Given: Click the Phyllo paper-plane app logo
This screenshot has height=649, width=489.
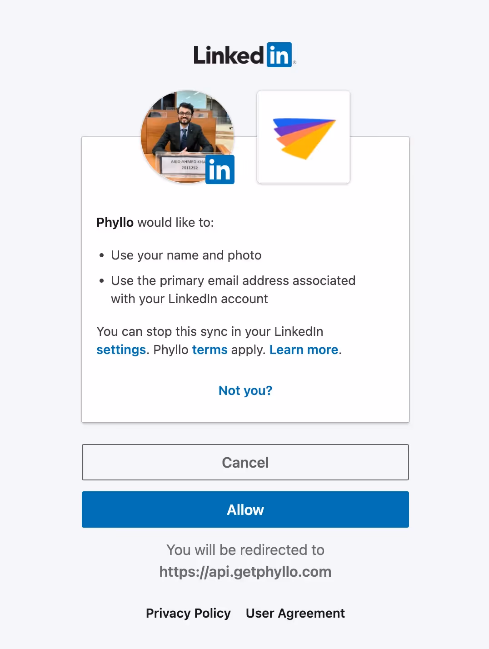Looking at the screenshot, I should coord(303,136).
